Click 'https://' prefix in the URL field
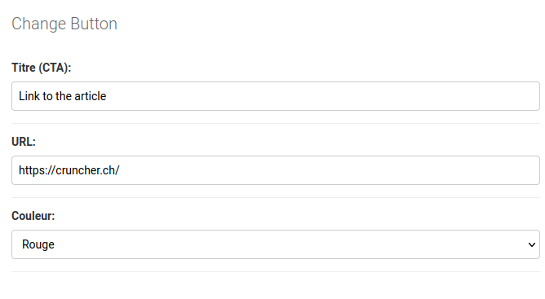Screen dimensions: 545x299 [37, 170]
